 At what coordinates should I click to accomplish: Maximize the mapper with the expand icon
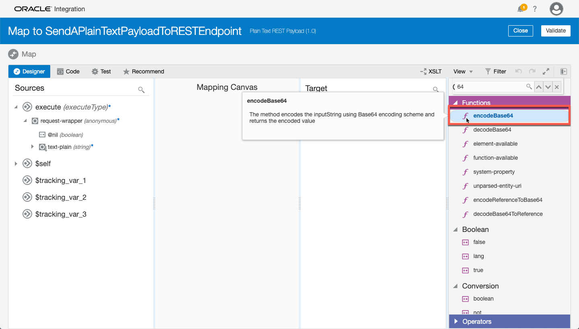click(546, 71)
